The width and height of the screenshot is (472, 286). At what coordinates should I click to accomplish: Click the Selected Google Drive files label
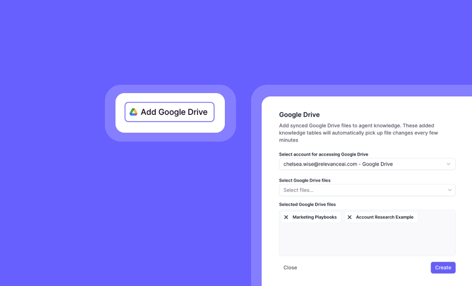click(x=307, y=205)
